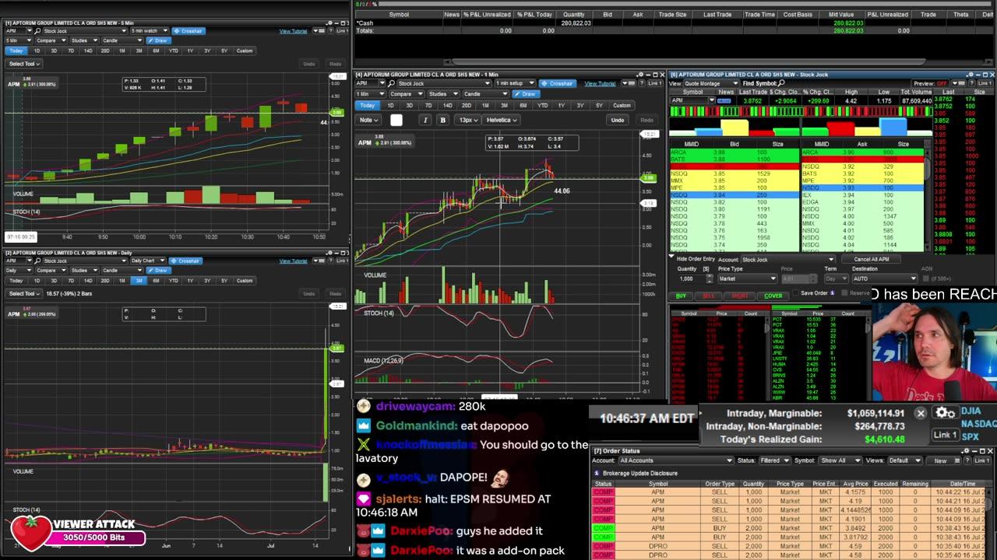
Task: Close the balances panel with X icon
Action: pyautogui.click(x=920, y=413)
